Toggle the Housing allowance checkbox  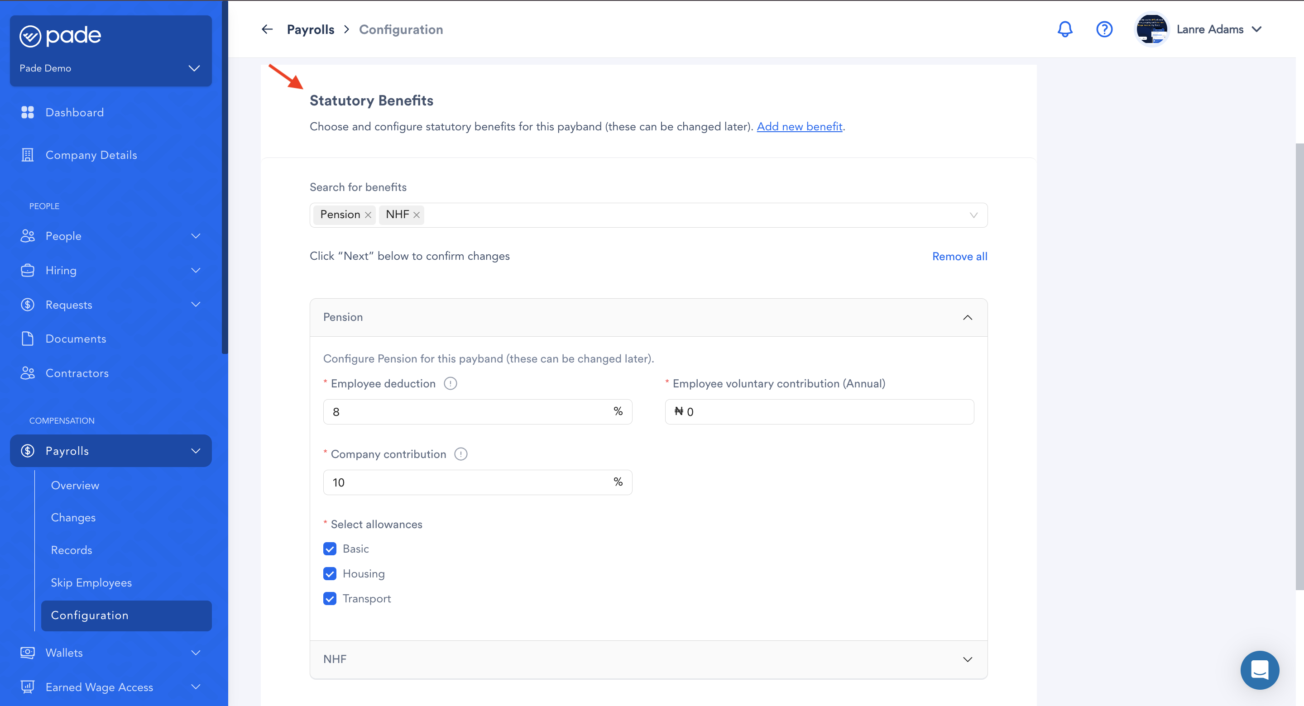click(330, 573)
